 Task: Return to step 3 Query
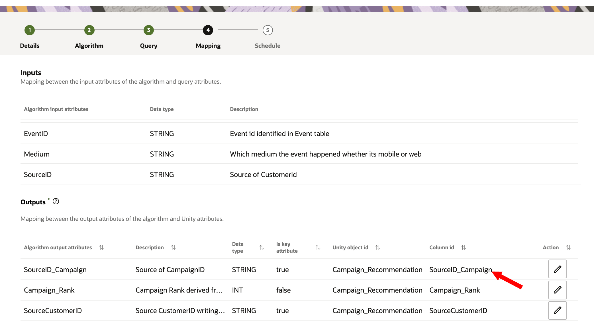click(x=148, y=30)
